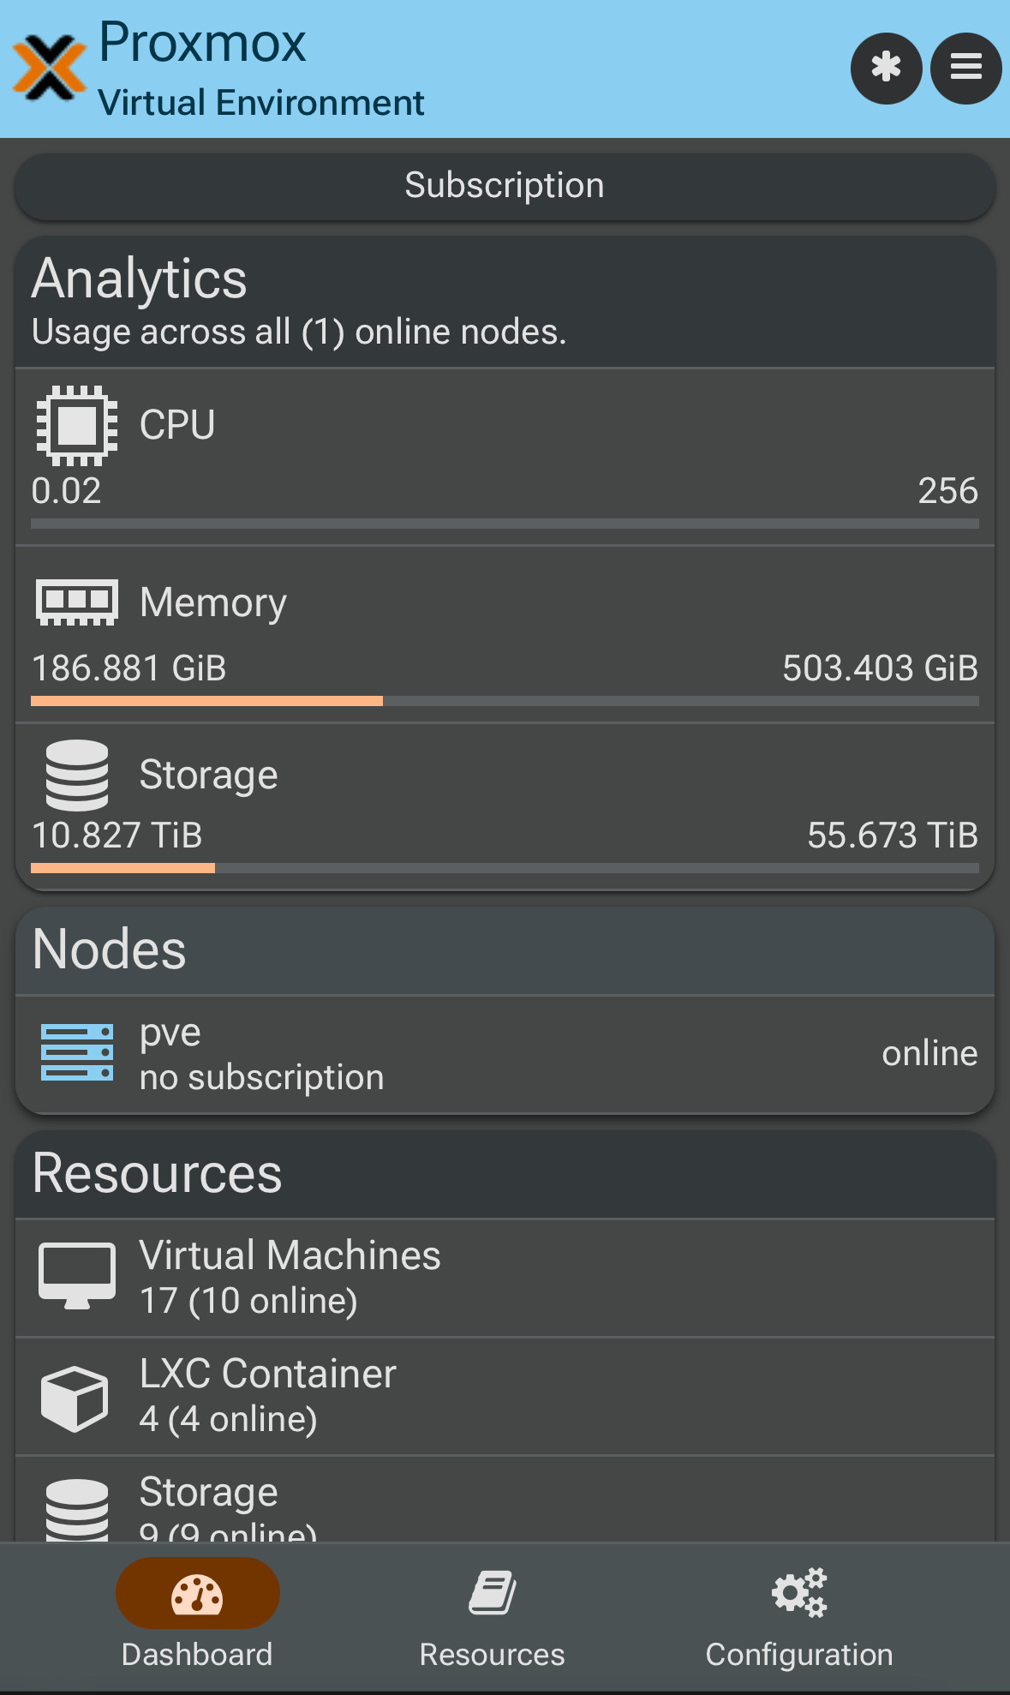Image resolution: width=1010 pixels, height=1695 pixels.
Task: Open LXC Container 4 (4 online)
Action: [x=505, y=1396]
